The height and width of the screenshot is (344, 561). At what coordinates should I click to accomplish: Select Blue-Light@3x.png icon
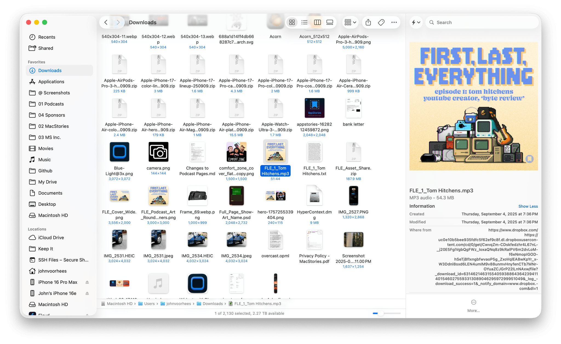pos(119,152)
